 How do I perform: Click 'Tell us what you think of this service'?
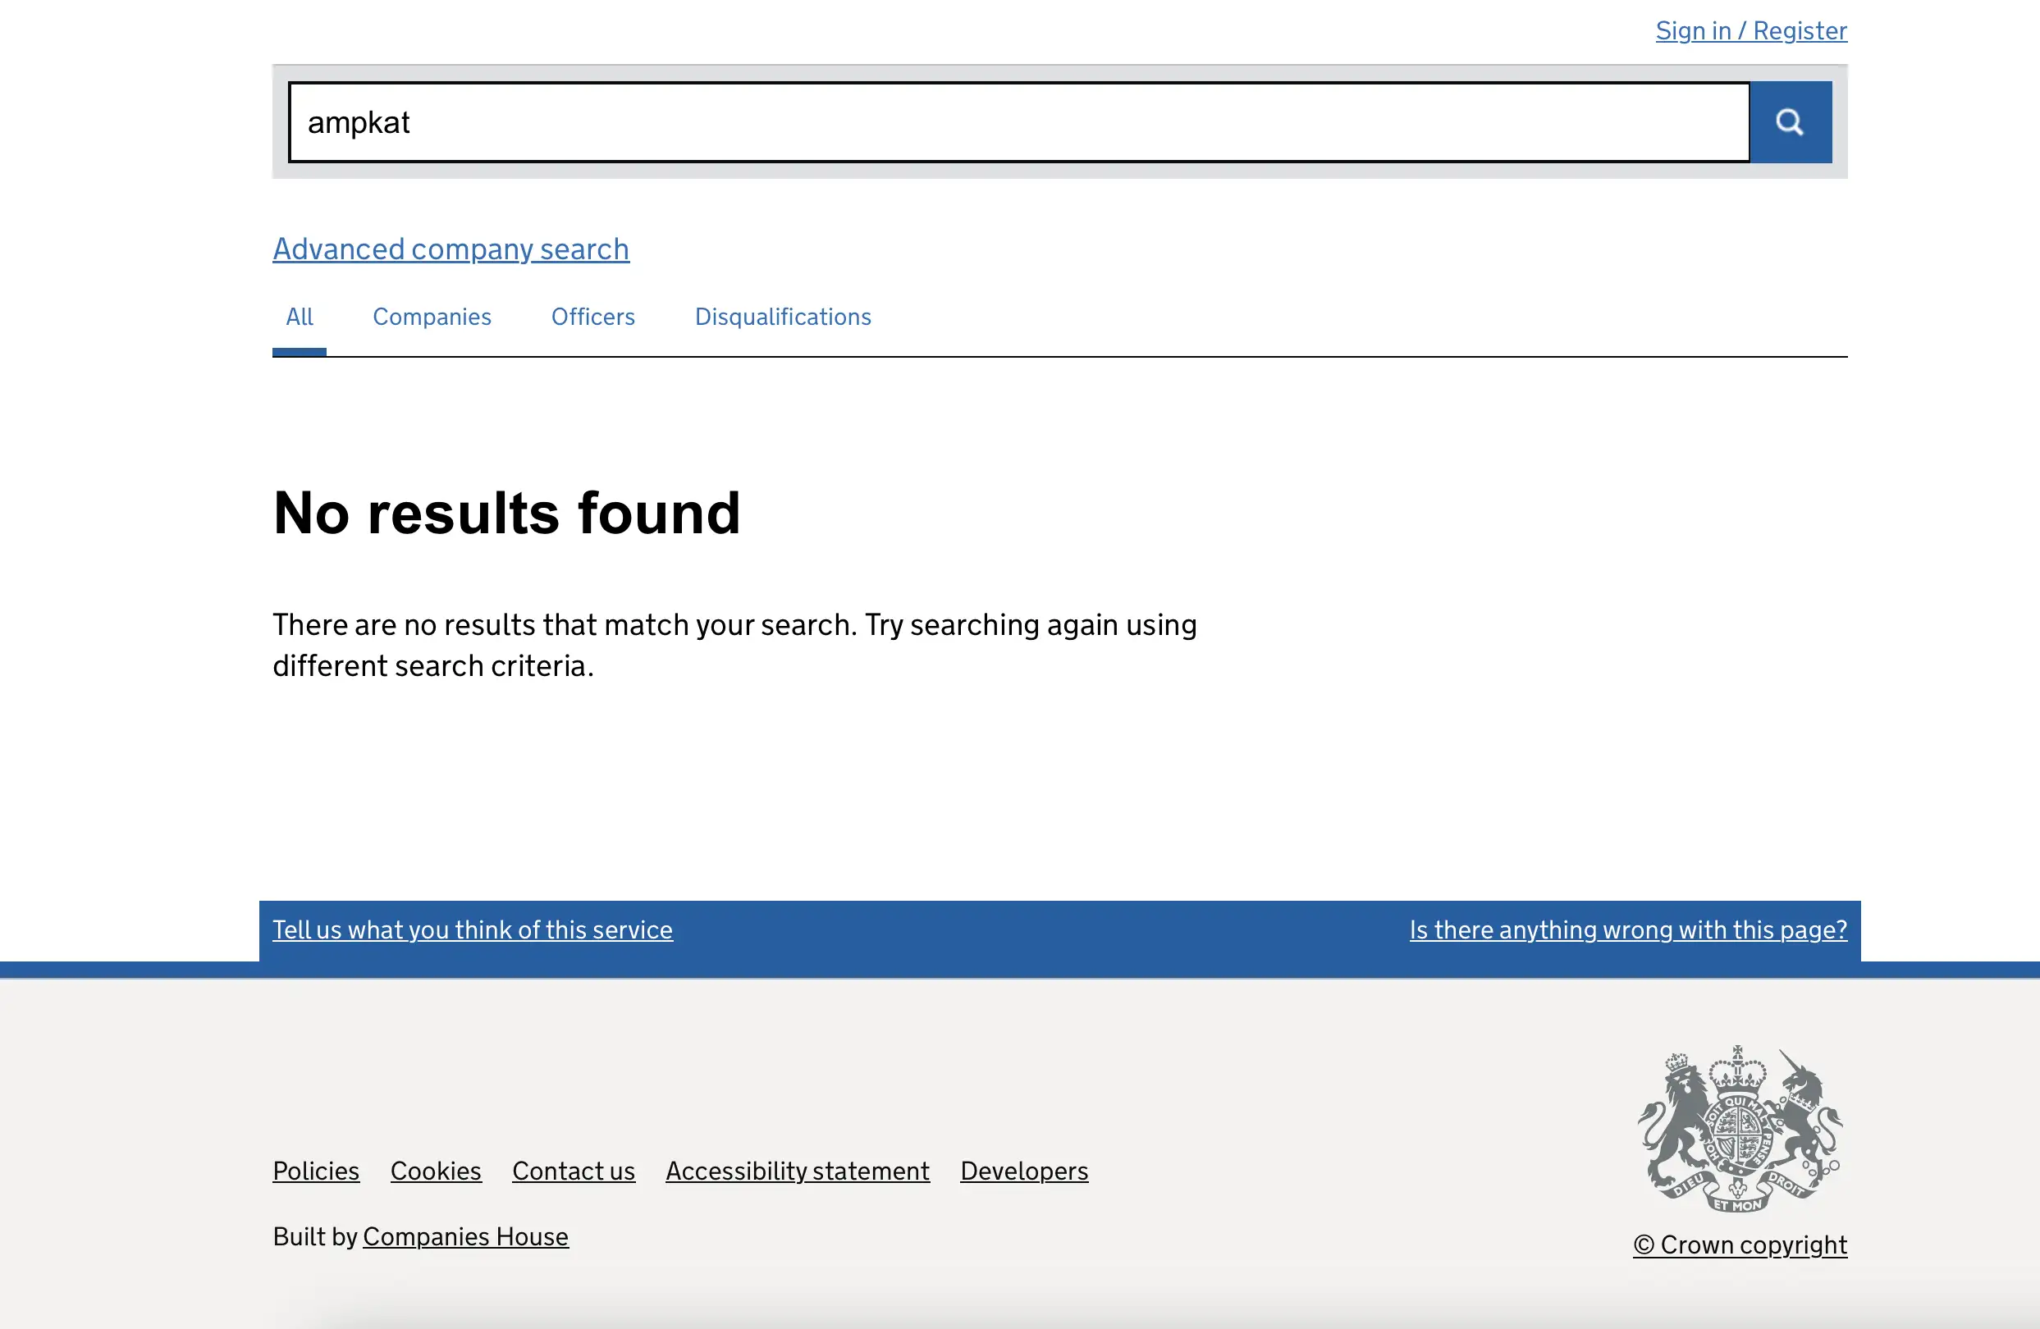pyautogui.click(x=473, y=929)
